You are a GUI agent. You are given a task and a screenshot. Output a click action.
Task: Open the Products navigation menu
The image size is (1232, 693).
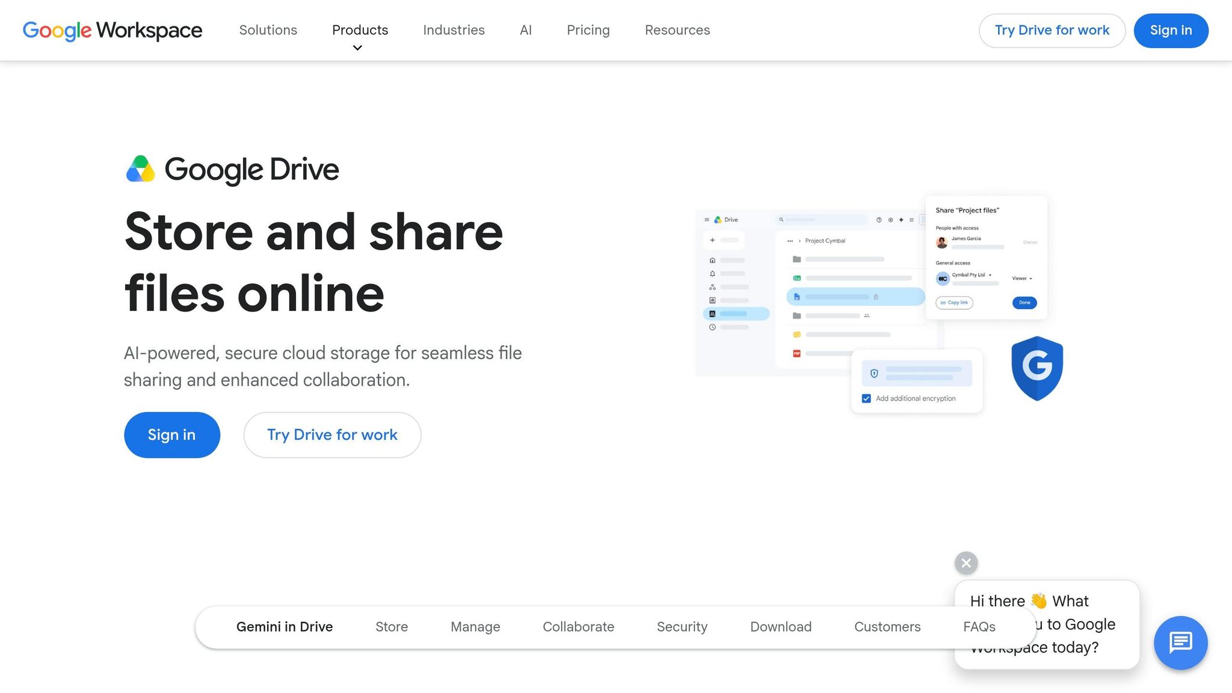tap(360, 30)
